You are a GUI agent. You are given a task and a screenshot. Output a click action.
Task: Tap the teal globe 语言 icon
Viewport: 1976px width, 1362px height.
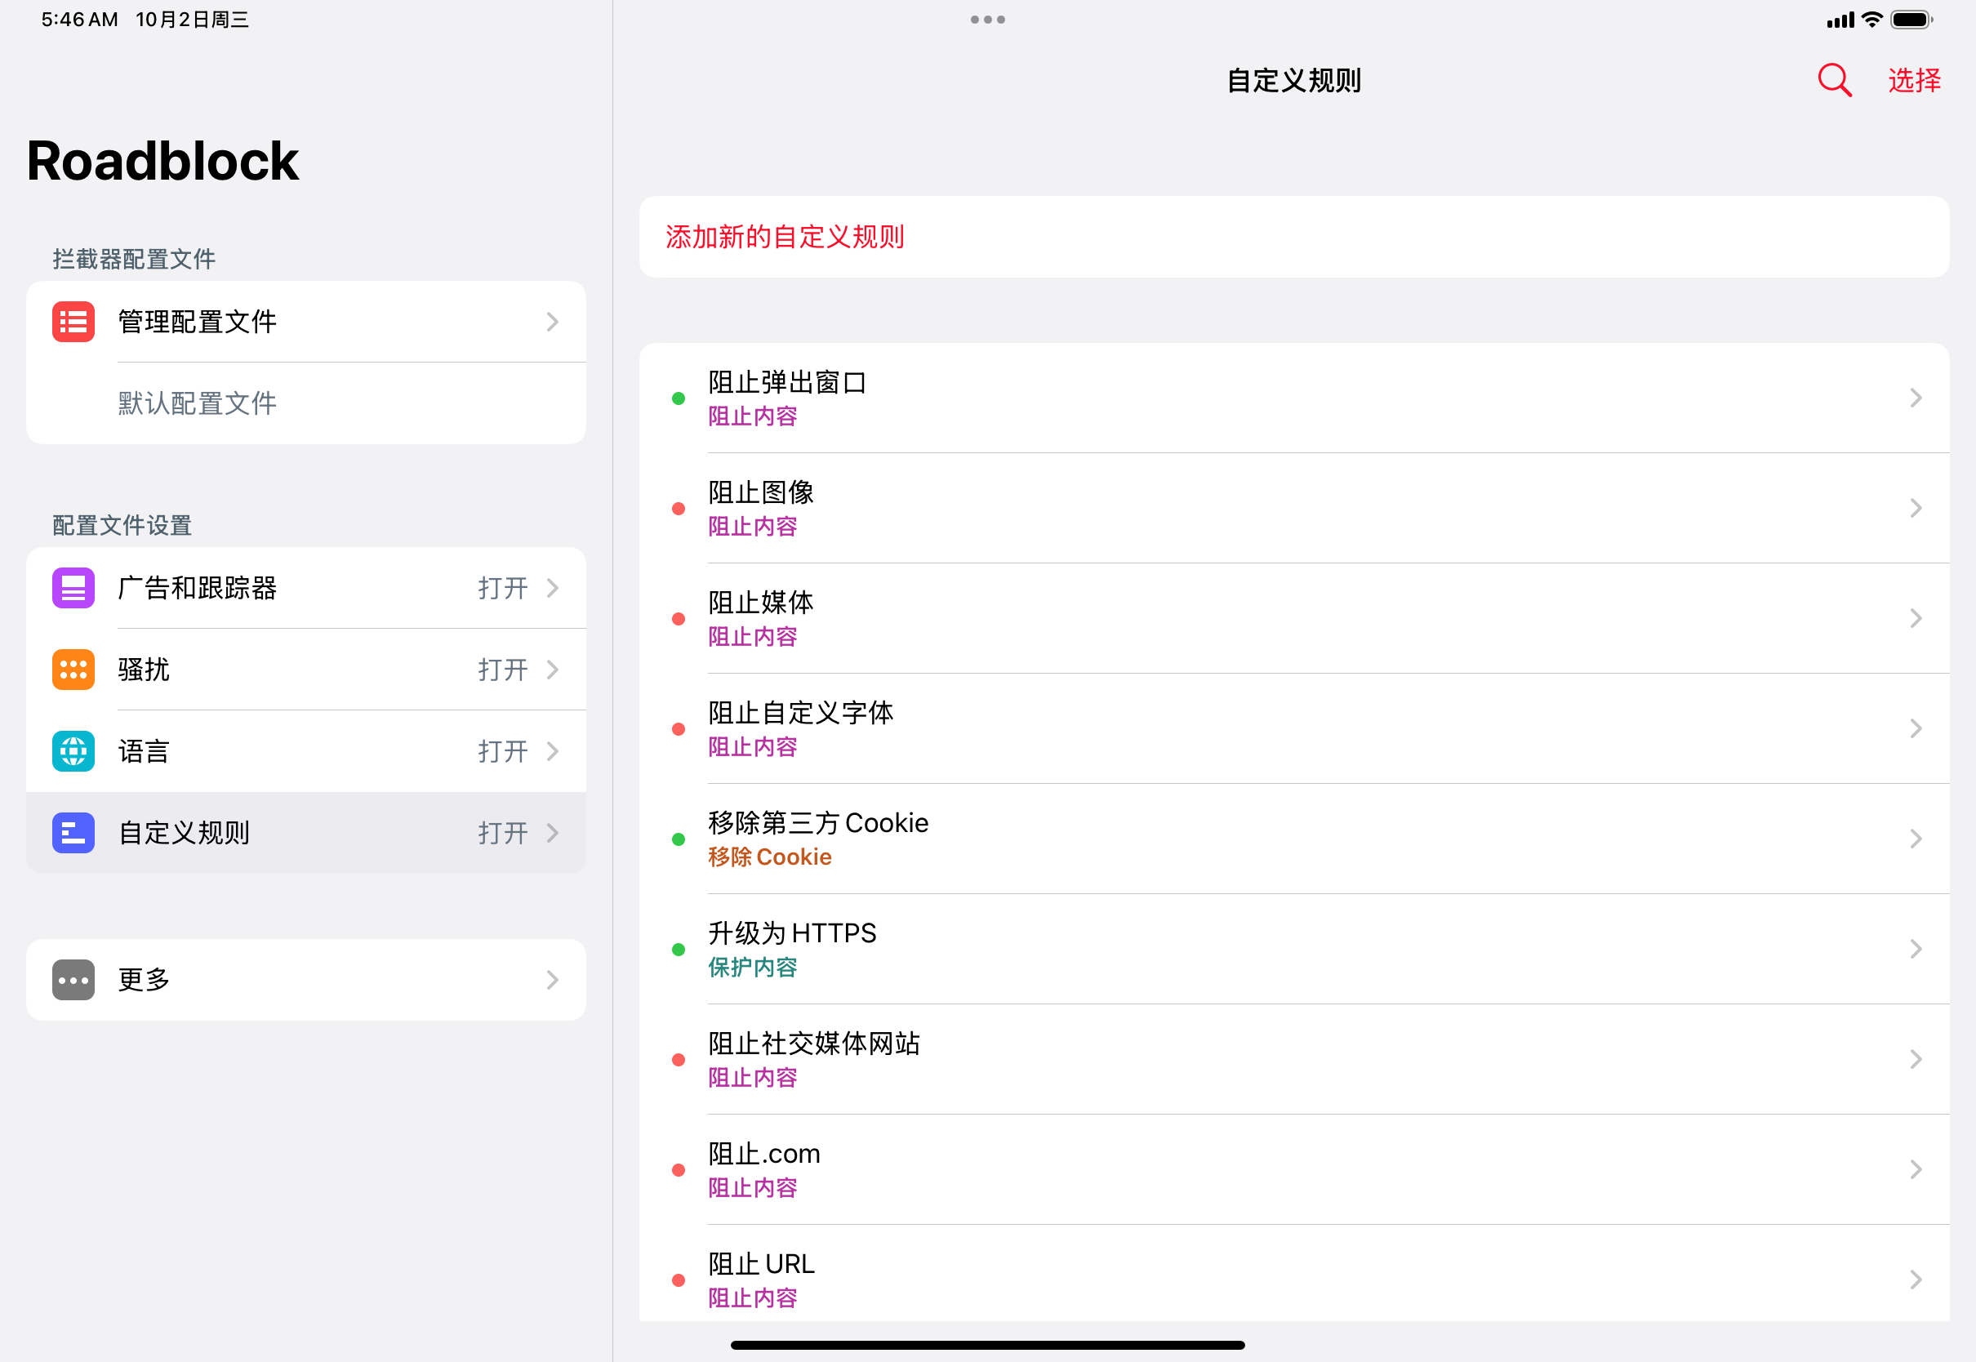coord(73,751)
